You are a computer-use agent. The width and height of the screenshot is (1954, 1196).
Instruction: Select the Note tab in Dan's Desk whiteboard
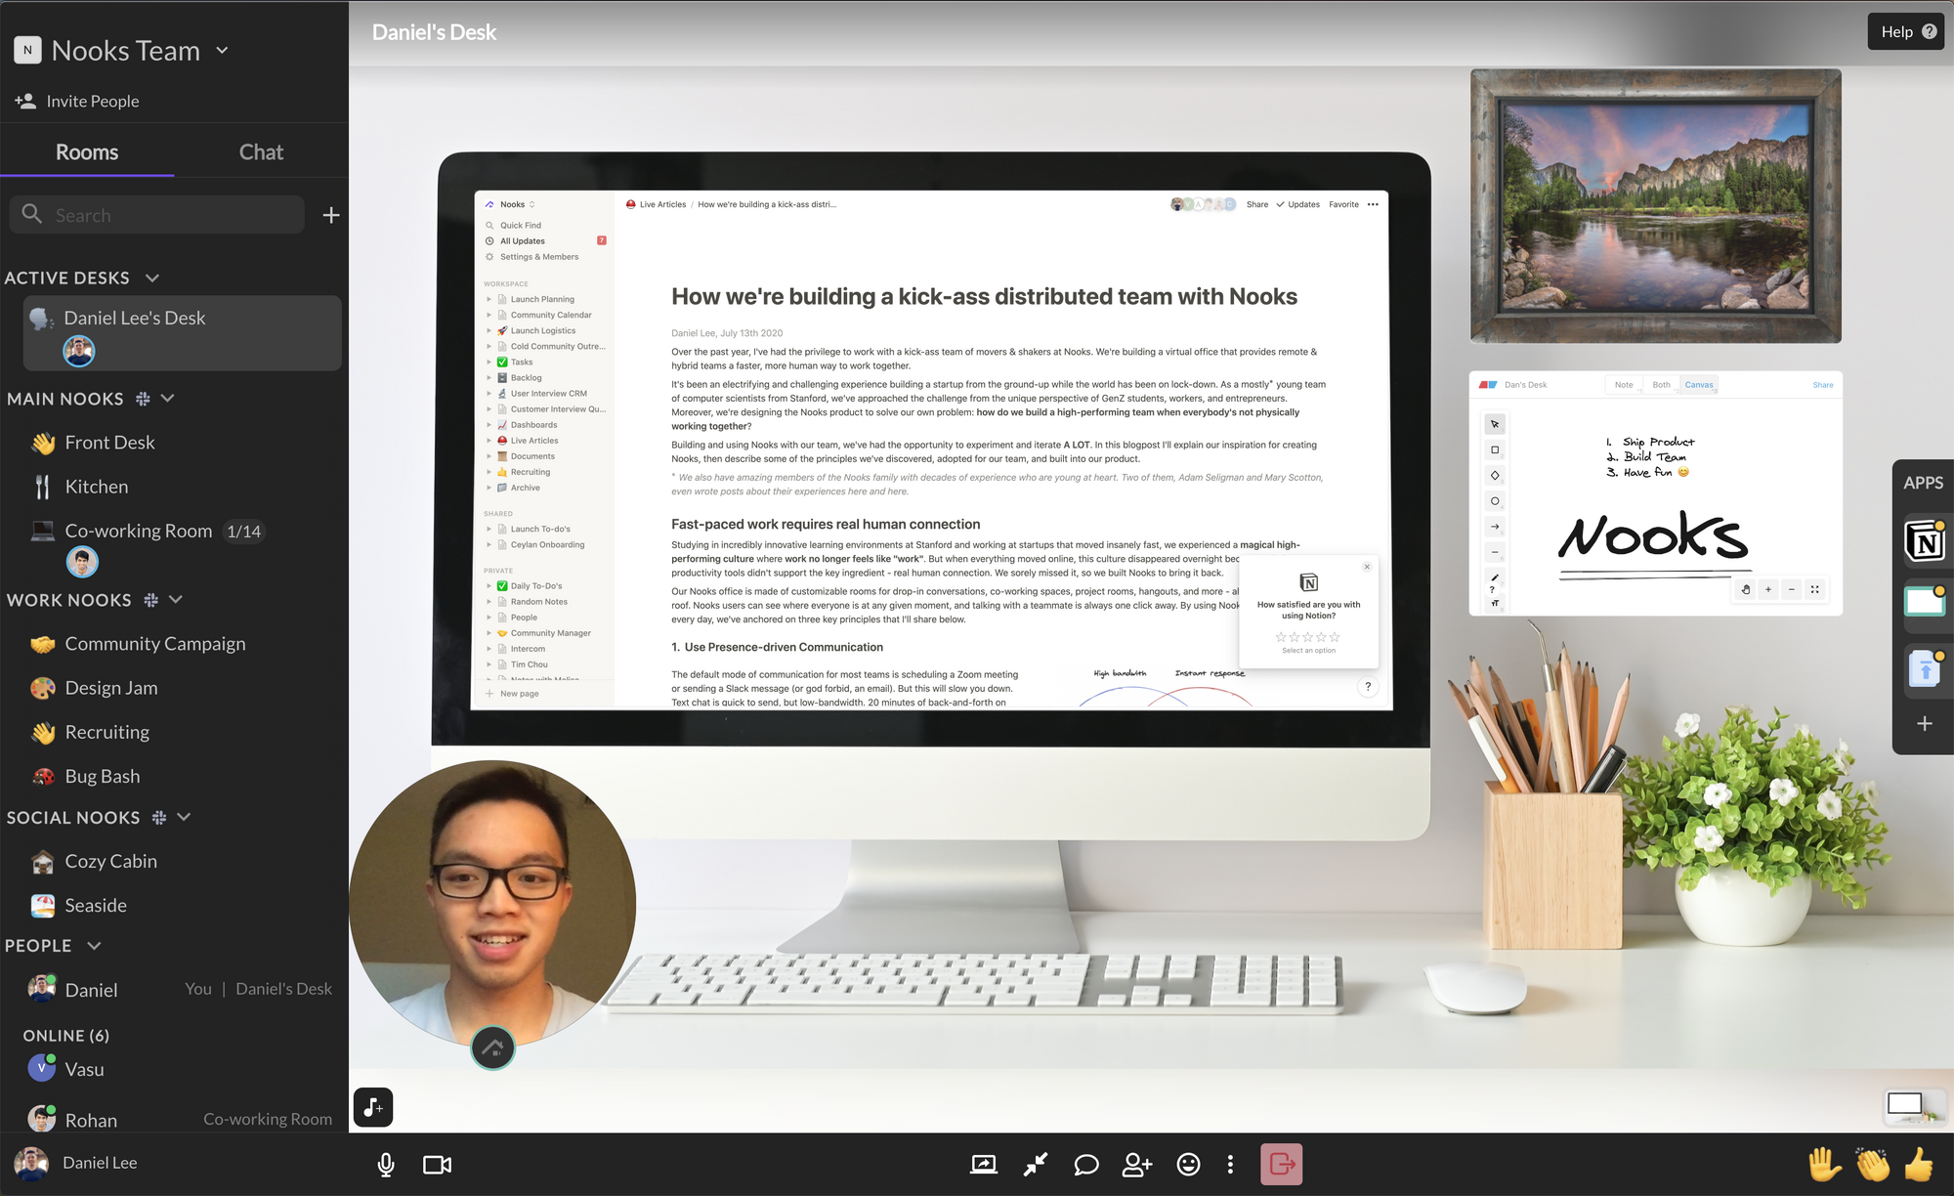[x=1624, y=385]
